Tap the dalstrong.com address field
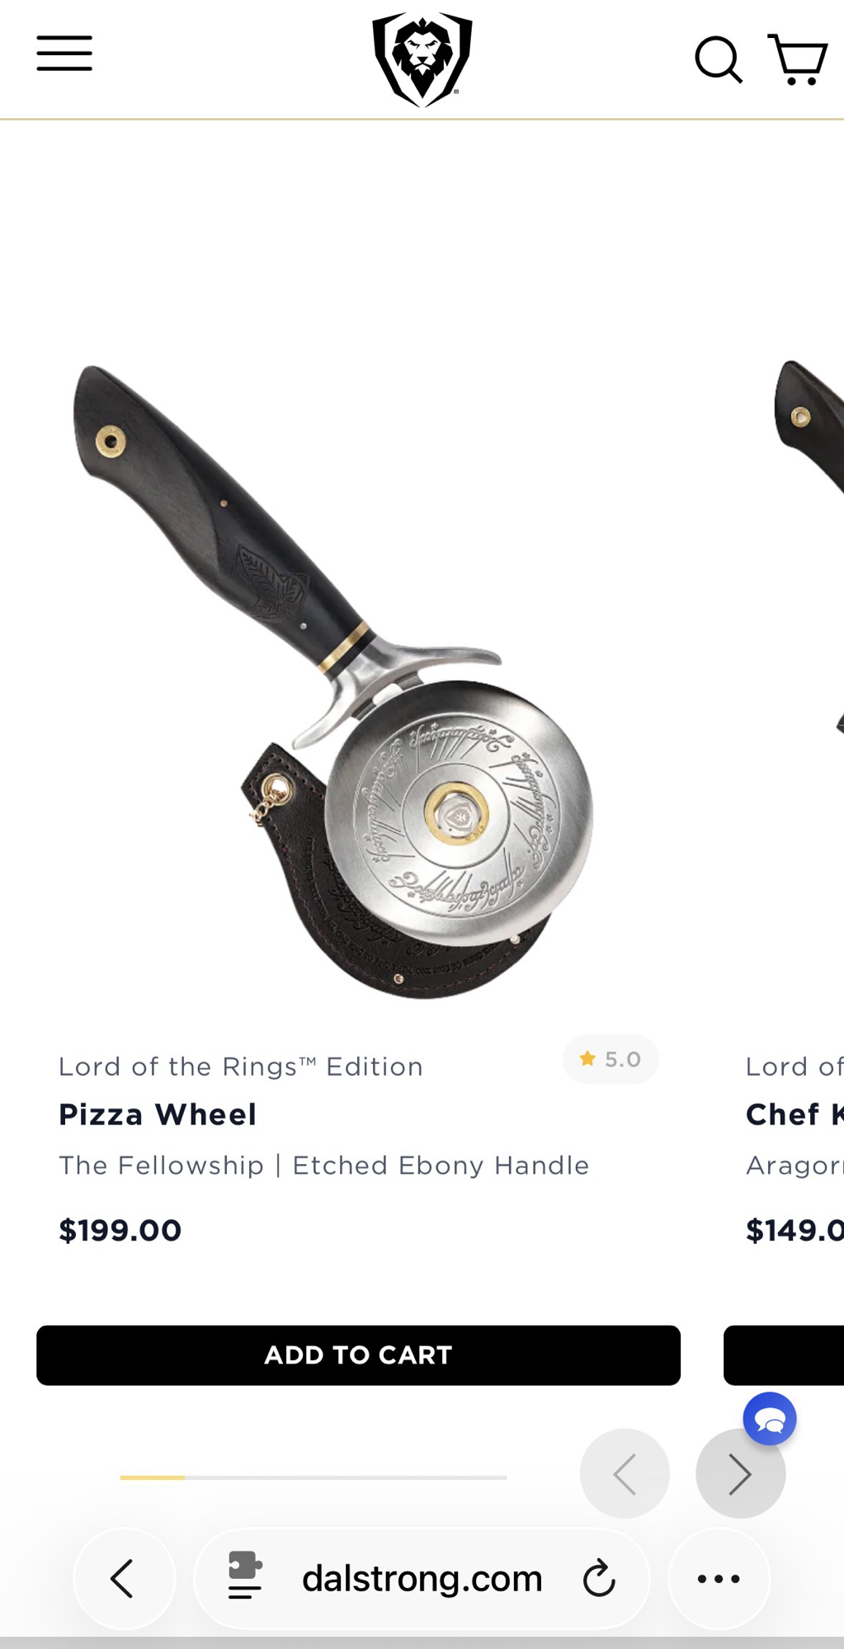The width and height of the screenshot is (844, 1649). [422, 1579]
